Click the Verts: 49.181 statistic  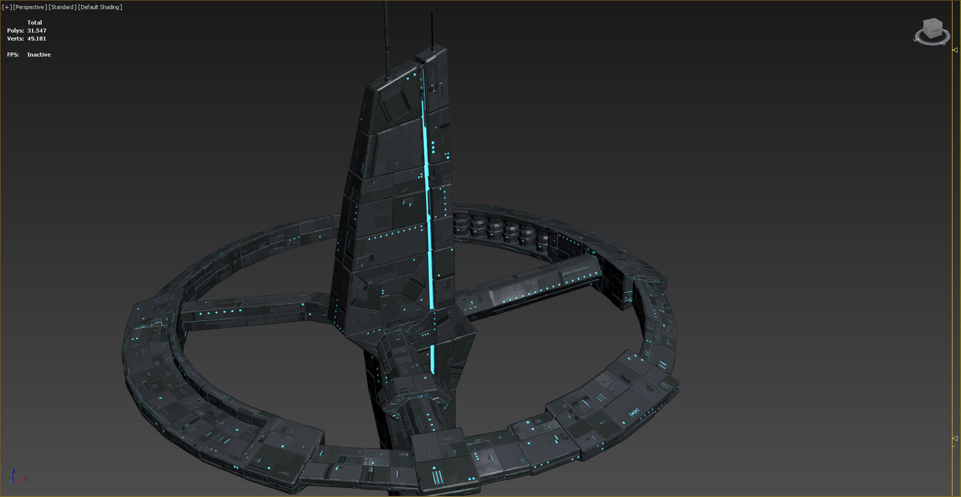(x=27, y=39)
